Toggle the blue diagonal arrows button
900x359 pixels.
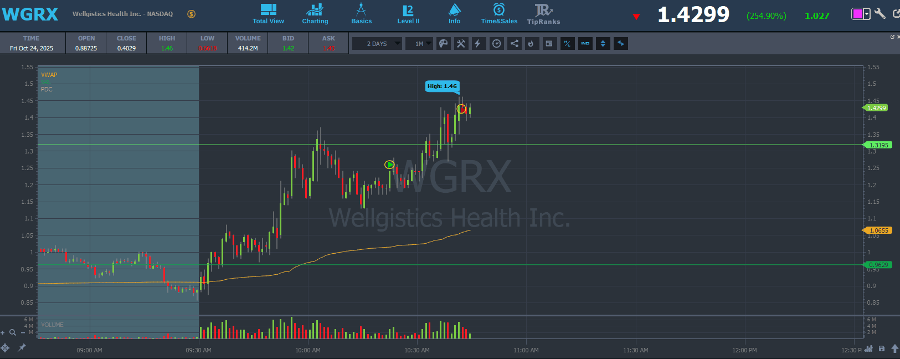click(621, 44)
